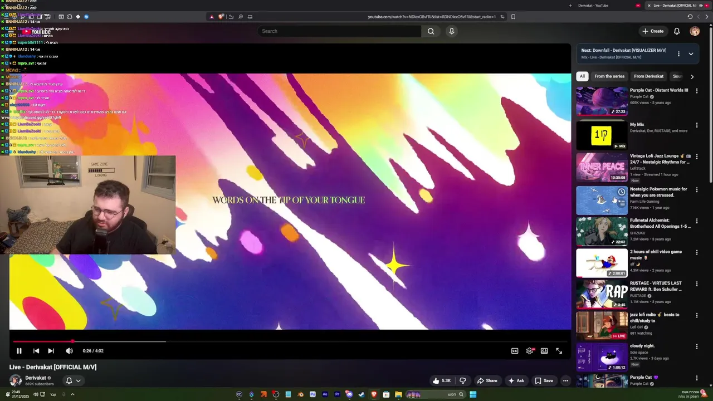This screenshot has width=713, height=401.
Task: Show more filter chips with the arrow
Action: pos(692,76)
